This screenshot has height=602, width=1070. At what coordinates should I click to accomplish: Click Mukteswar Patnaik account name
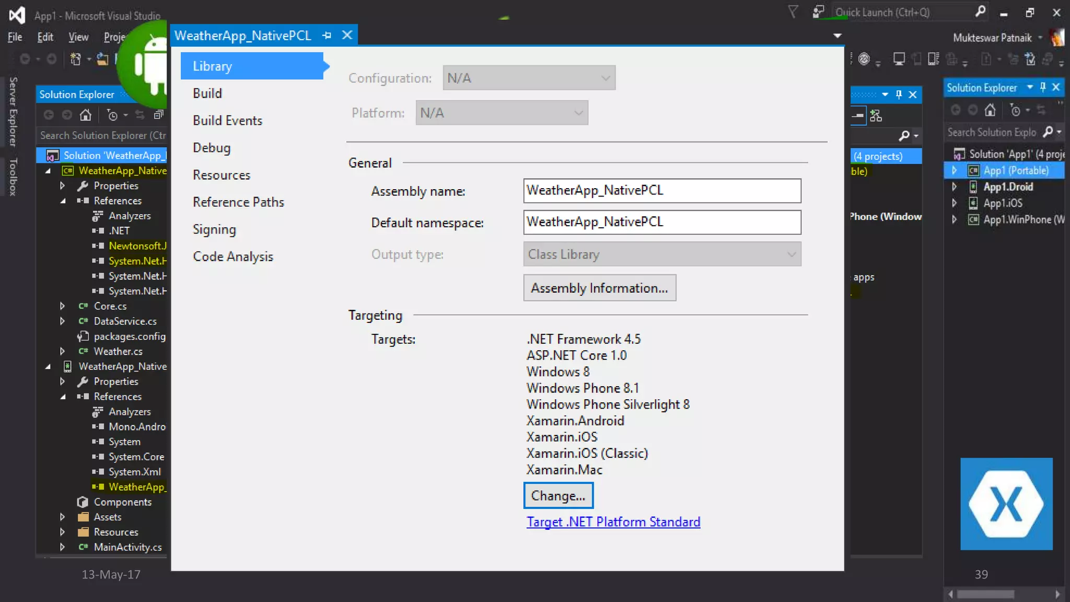pos(992,38)
